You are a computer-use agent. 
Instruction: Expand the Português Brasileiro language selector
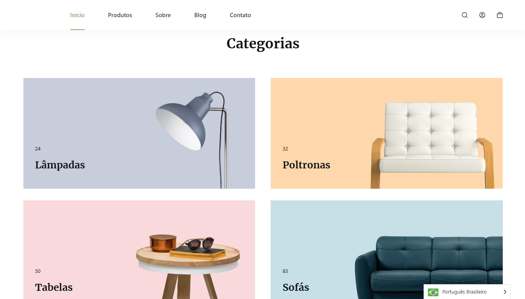(x=467, y=292)
